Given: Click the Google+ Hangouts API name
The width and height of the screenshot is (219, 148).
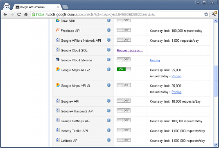Looking at the screenshot, I should coord(77,111).
